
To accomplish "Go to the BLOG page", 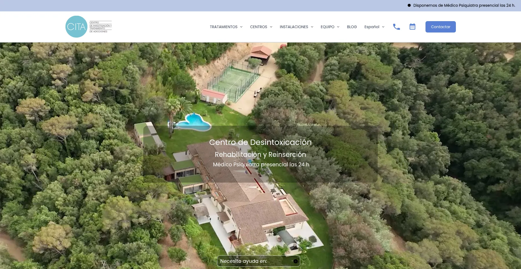I will 352,27.
